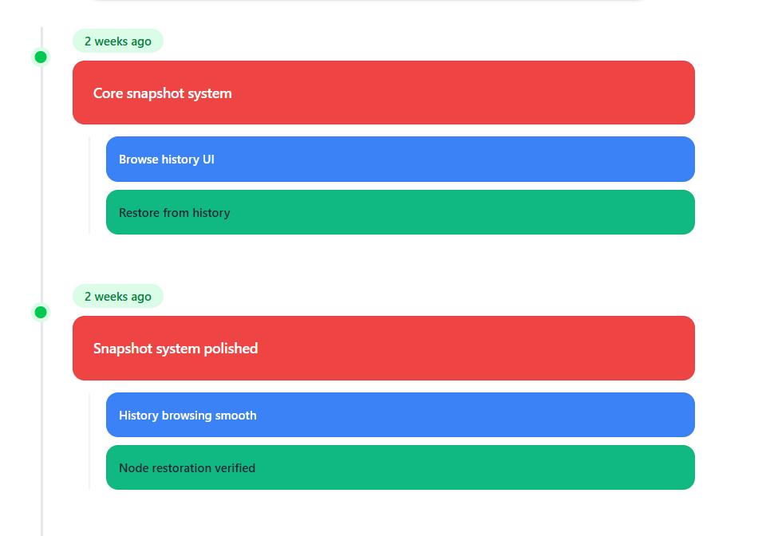Select the upper green timeline dot marker
Image resolution: width=762 pixels, height=536 pixels.
[40, 57]
